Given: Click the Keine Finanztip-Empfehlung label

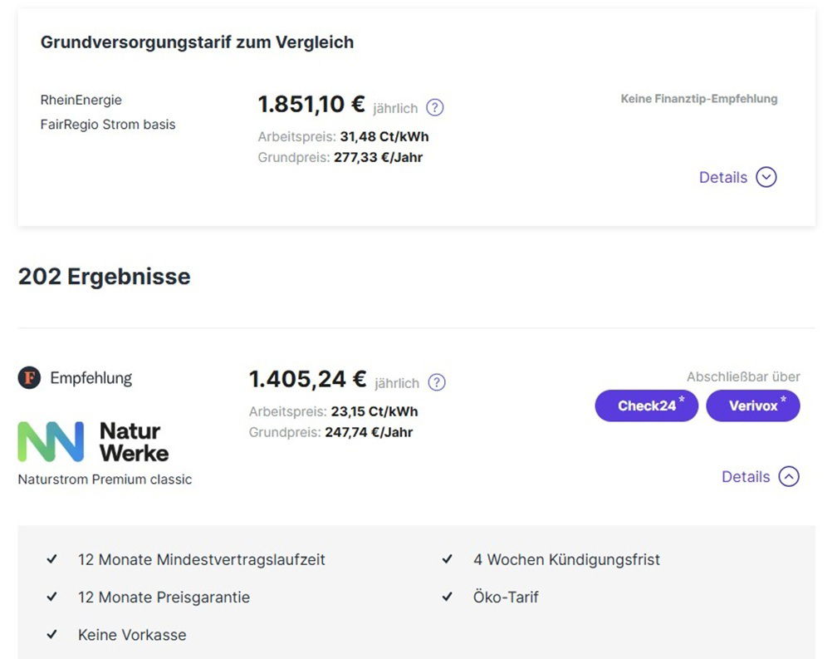Looking at the screenshot, I should pos(698,99).
